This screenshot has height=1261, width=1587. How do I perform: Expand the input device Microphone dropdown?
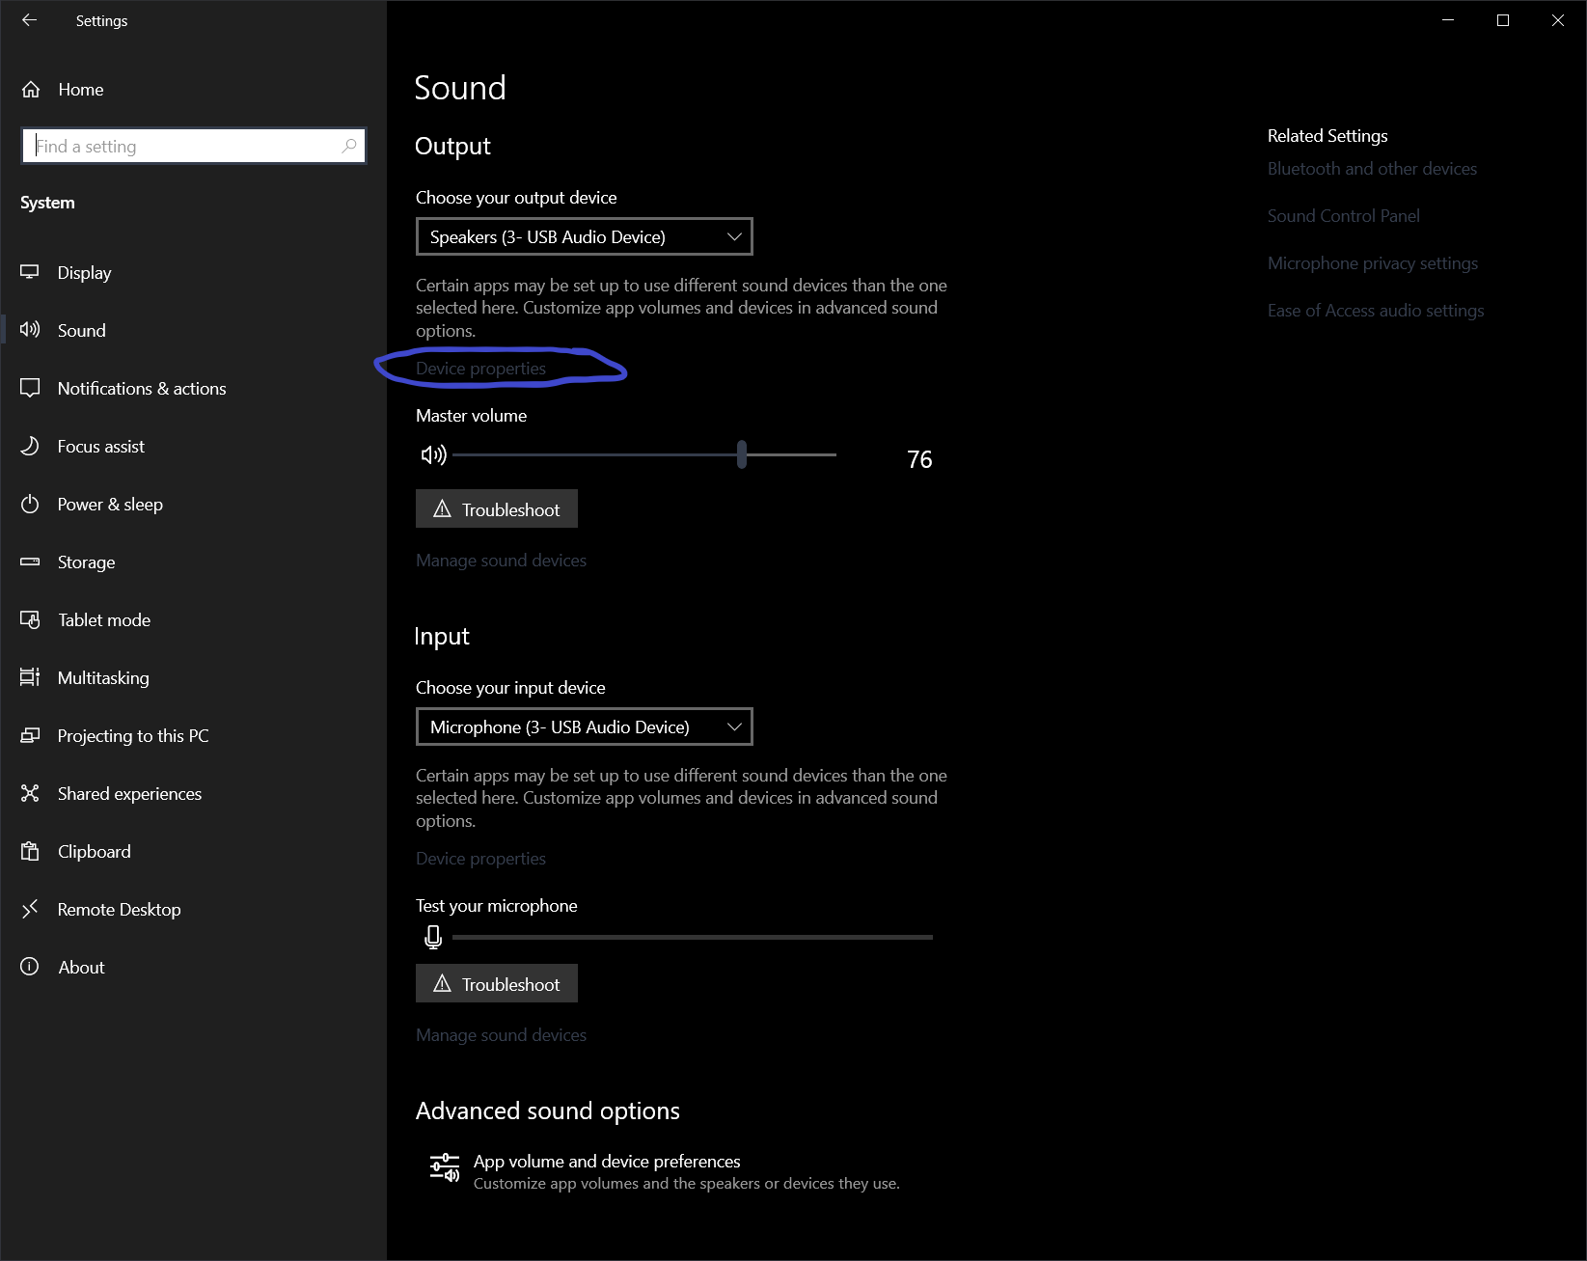(x=584, y=726)
